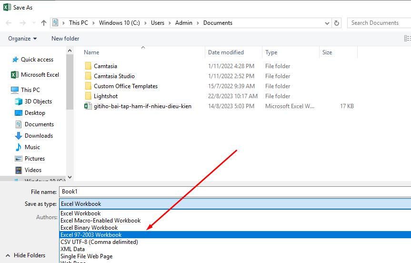Click the Documents breadcrumb segment

click(x=218, y=23)
